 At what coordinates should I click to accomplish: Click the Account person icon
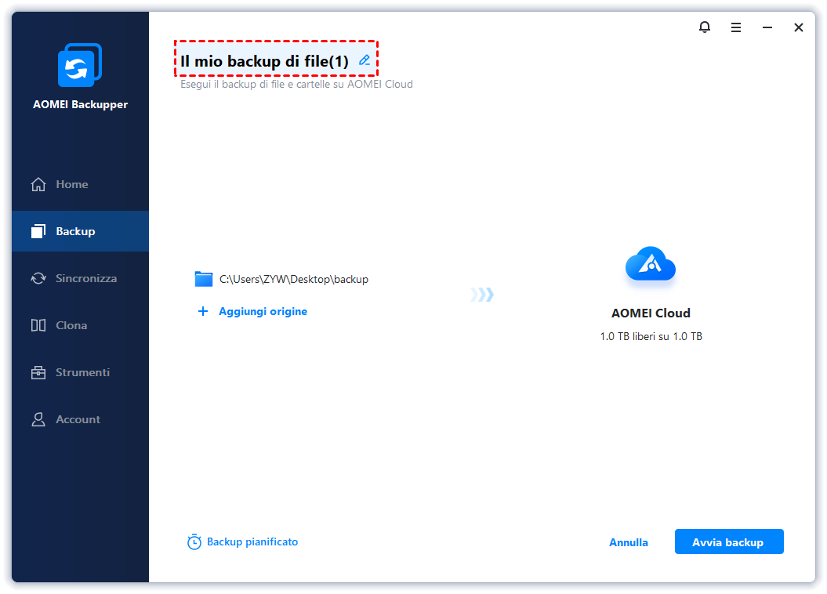[38, 419]
